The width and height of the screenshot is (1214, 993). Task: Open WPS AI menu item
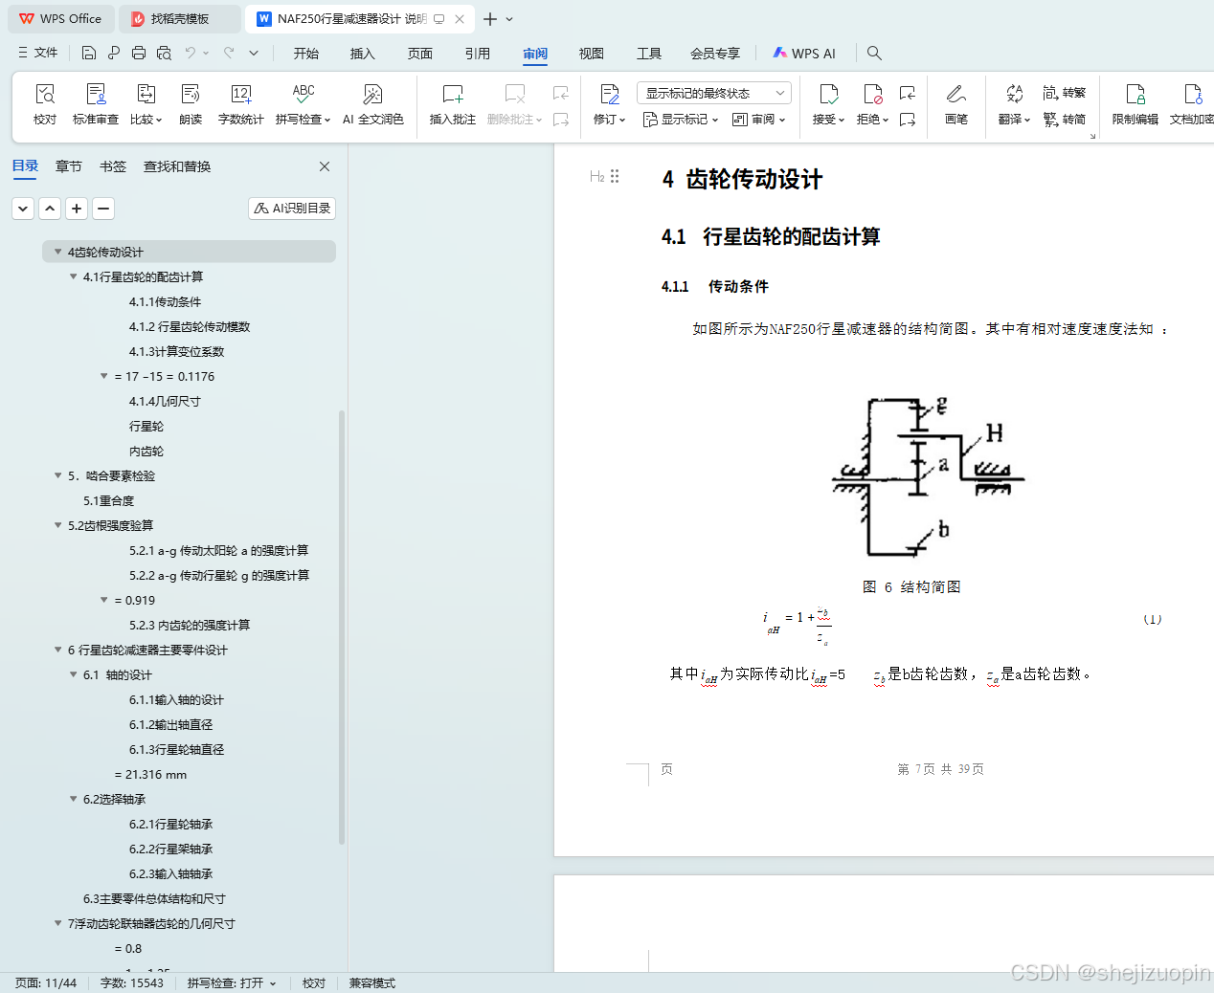pos(804,54)
